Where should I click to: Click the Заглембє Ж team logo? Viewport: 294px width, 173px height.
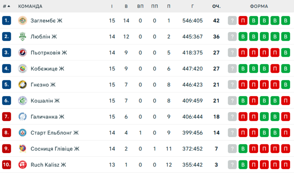(22, 21)
